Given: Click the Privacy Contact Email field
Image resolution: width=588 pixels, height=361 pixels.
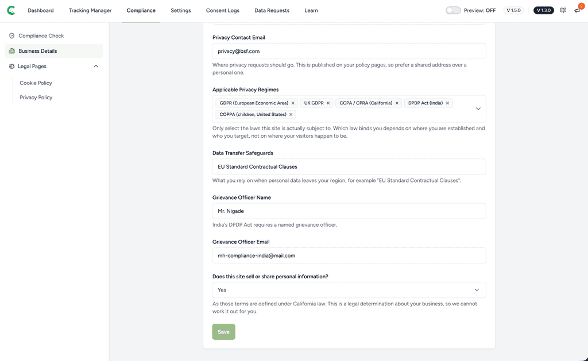Looking at the screenshot, I should click(x=349, y=51).
